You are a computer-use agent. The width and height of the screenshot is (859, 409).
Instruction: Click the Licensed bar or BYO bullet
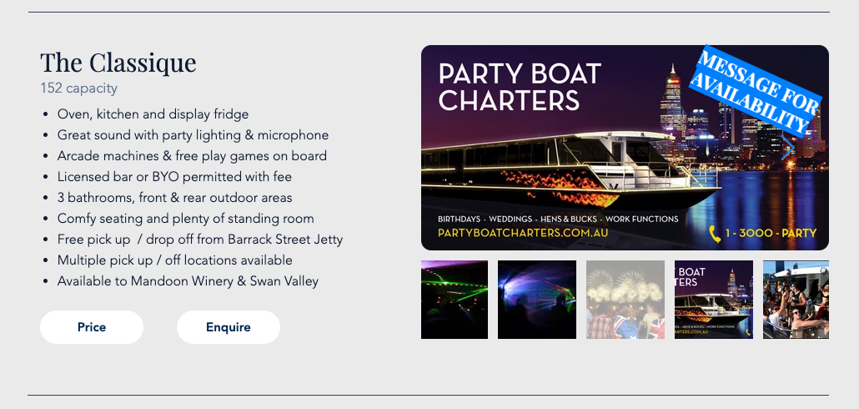click(174, 177)
